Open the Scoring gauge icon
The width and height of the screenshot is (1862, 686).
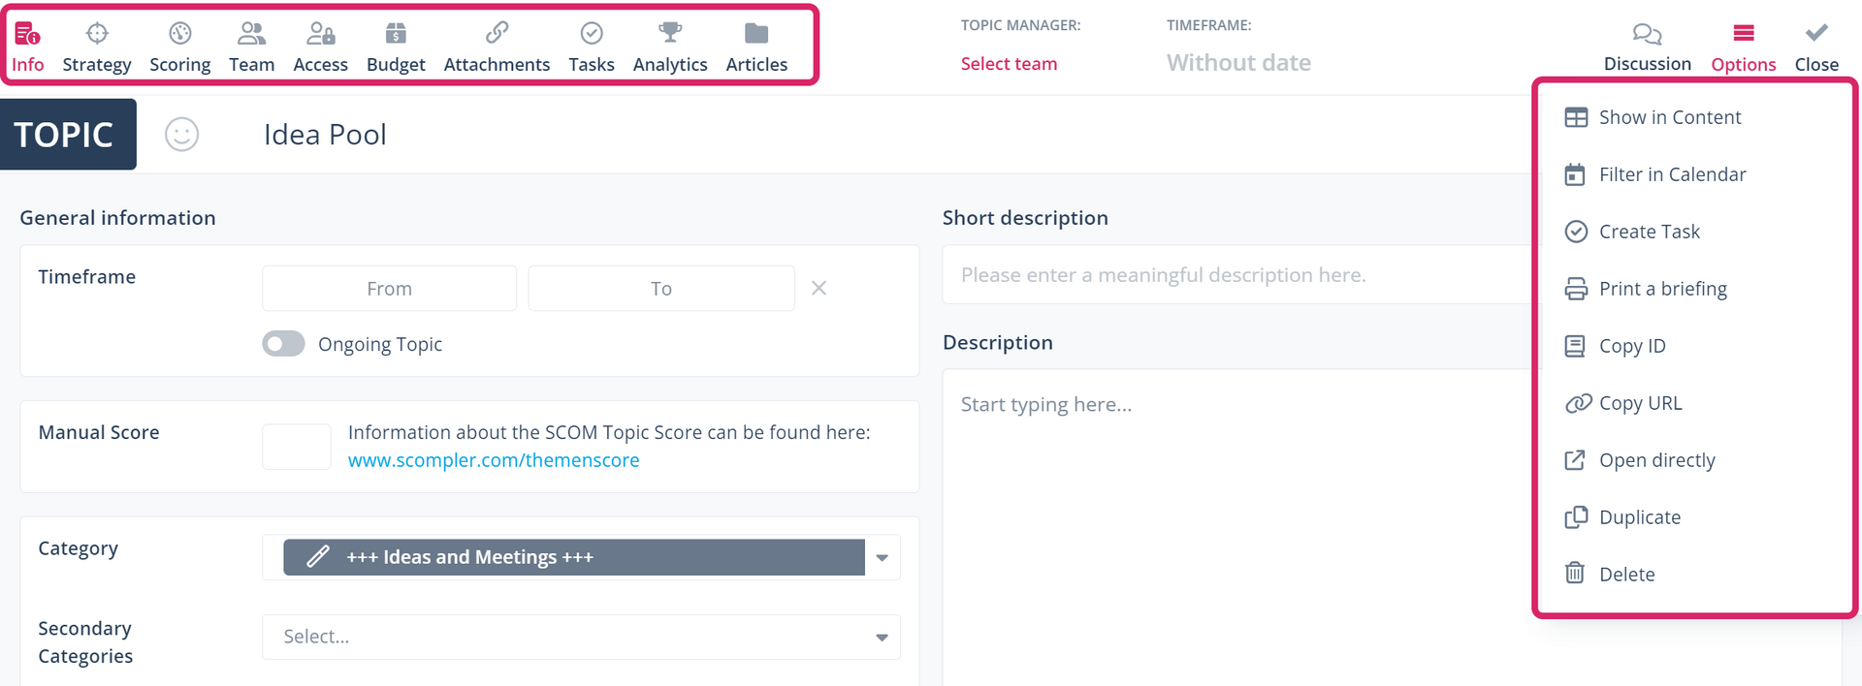179,34
